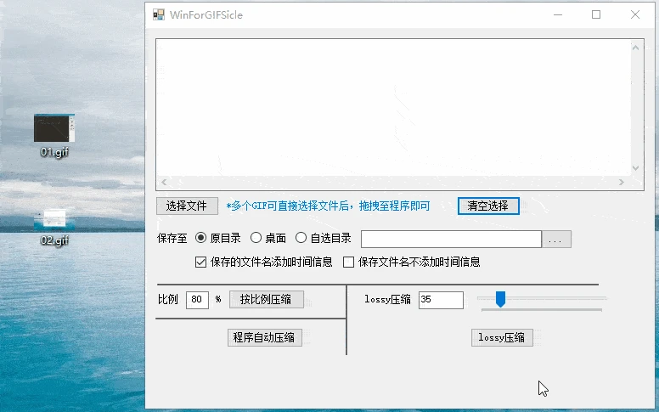Screen dimensions: 659x412
Task: Click the file list scroll up arrow
Action: tap(635, 48)
